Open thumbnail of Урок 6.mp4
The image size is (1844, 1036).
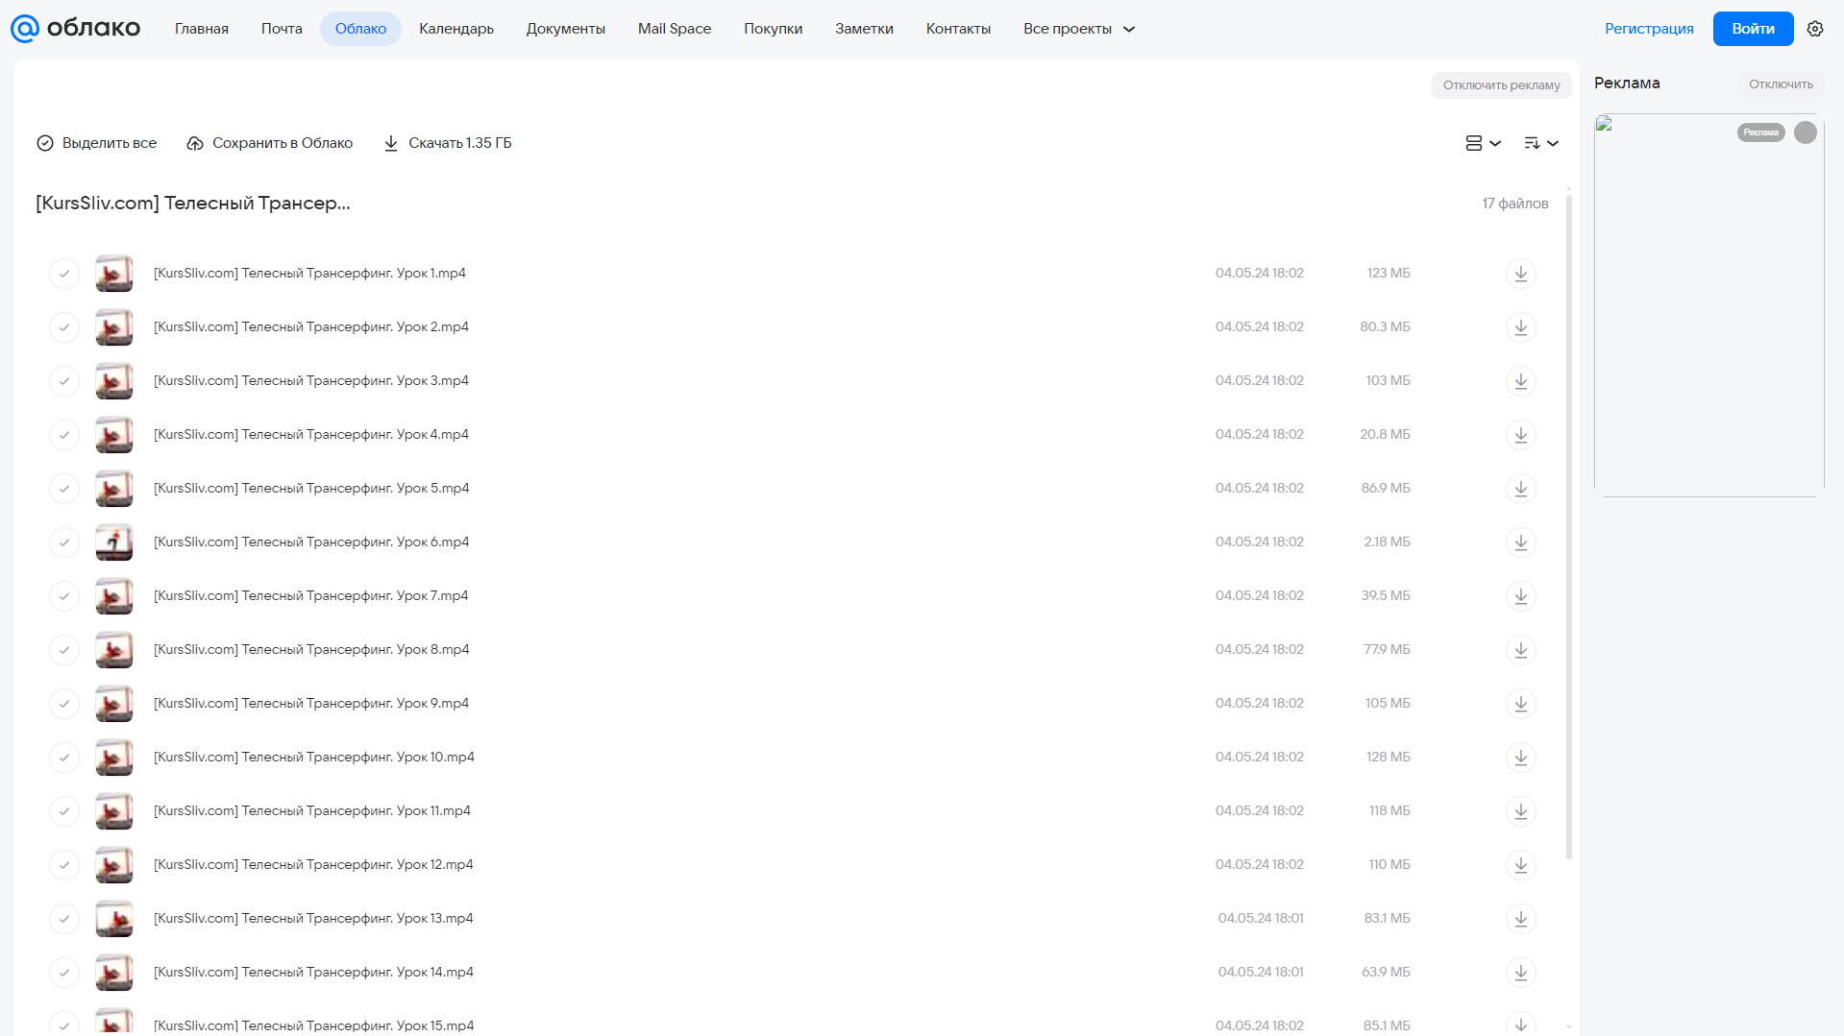114,542
